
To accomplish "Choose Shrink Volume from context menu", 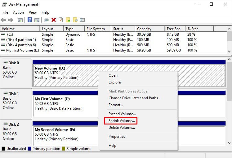I will pyautogui.click(x=122, y=121).
